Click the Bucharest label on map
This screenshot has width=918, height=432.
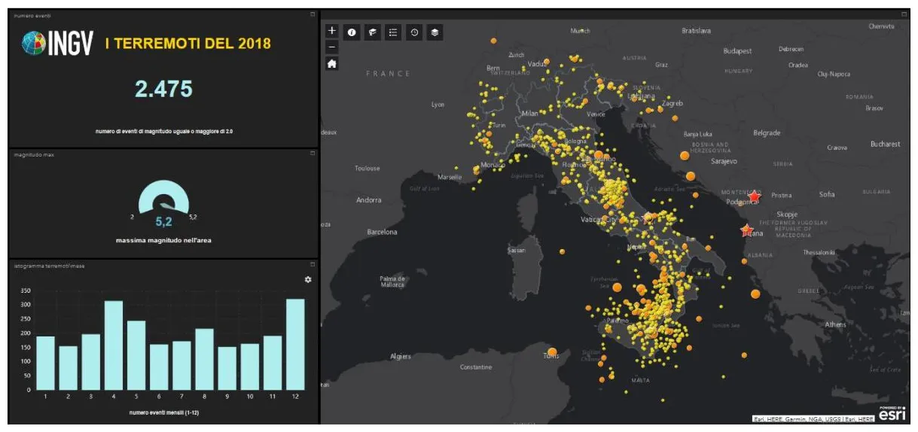click(885, 144)
